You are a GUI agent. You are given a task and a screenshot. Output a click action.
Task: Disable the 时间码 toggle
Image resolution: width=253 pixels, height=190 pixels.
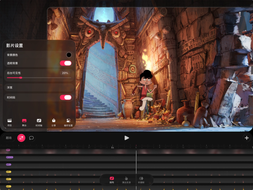coord(66,97)
